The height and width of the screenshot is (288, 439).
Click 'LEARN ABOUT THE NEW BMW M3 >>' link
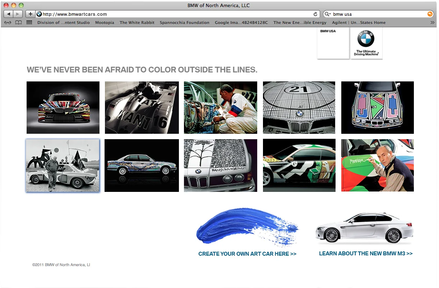pos(366,253)
